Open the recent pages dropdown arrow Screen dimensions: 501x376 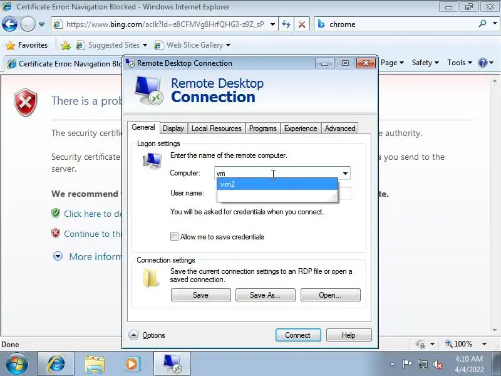pyautogui.click(x=41, y=24)
